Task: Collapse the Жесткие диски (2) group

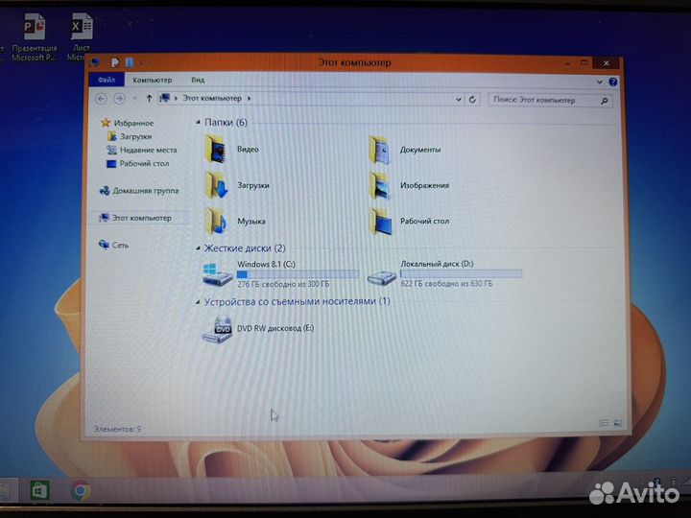Action: [x=198, y=248]
